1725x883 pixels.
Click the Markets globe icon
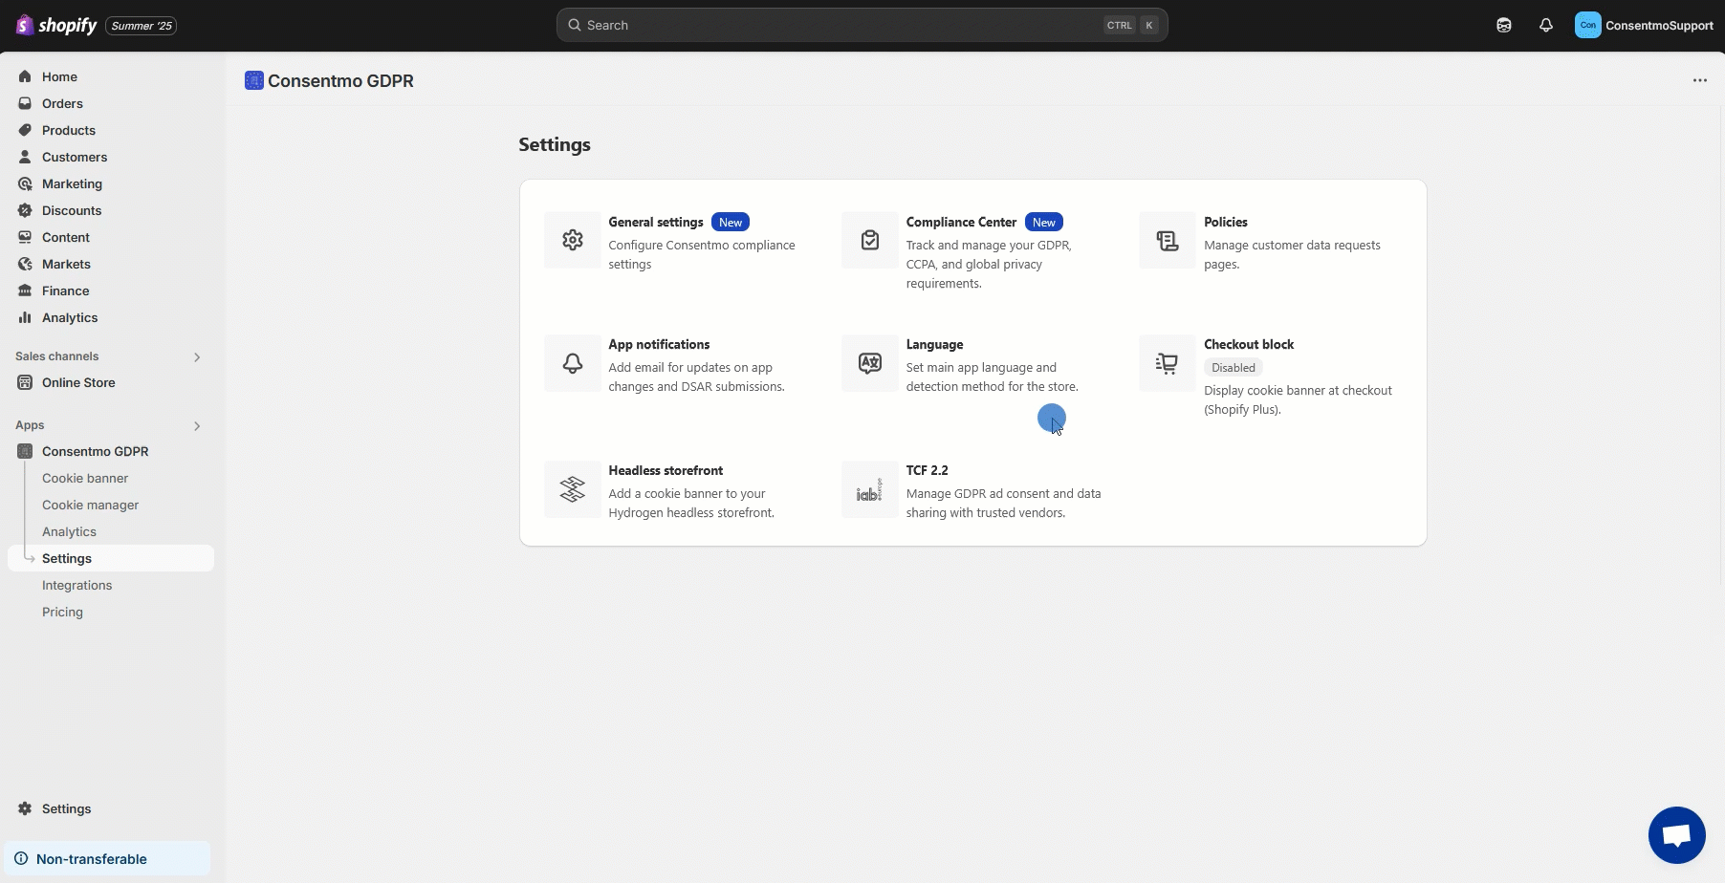click(x=25, y=264)
